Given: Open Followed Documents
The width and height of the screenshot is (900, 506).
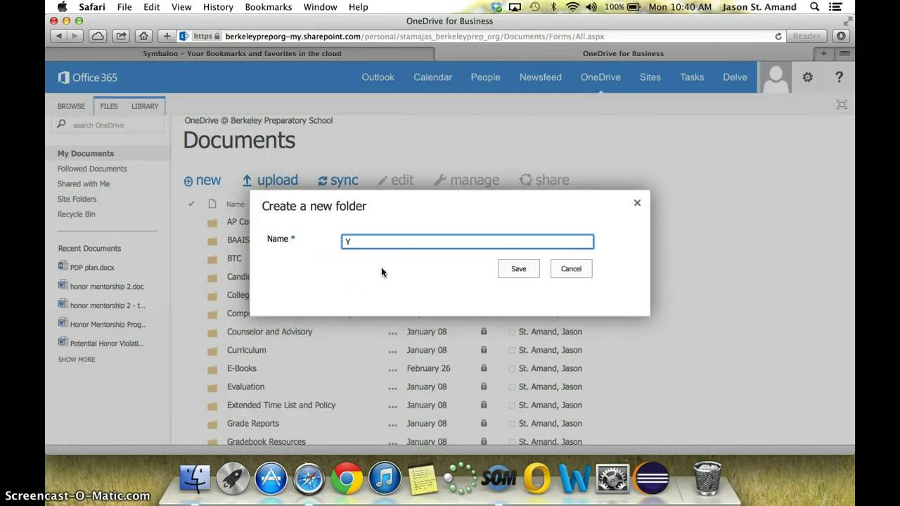Looking at the screenshot, I should pyautogui.click(x=92, y=169).
